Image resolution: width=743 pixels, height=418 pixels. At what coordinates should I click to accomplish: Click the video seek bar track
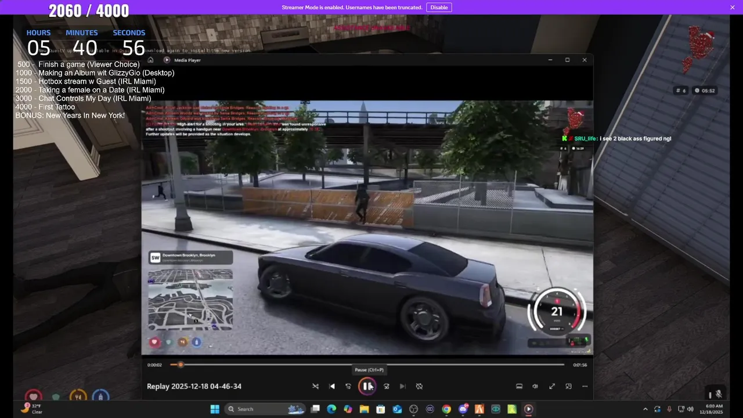367,365
